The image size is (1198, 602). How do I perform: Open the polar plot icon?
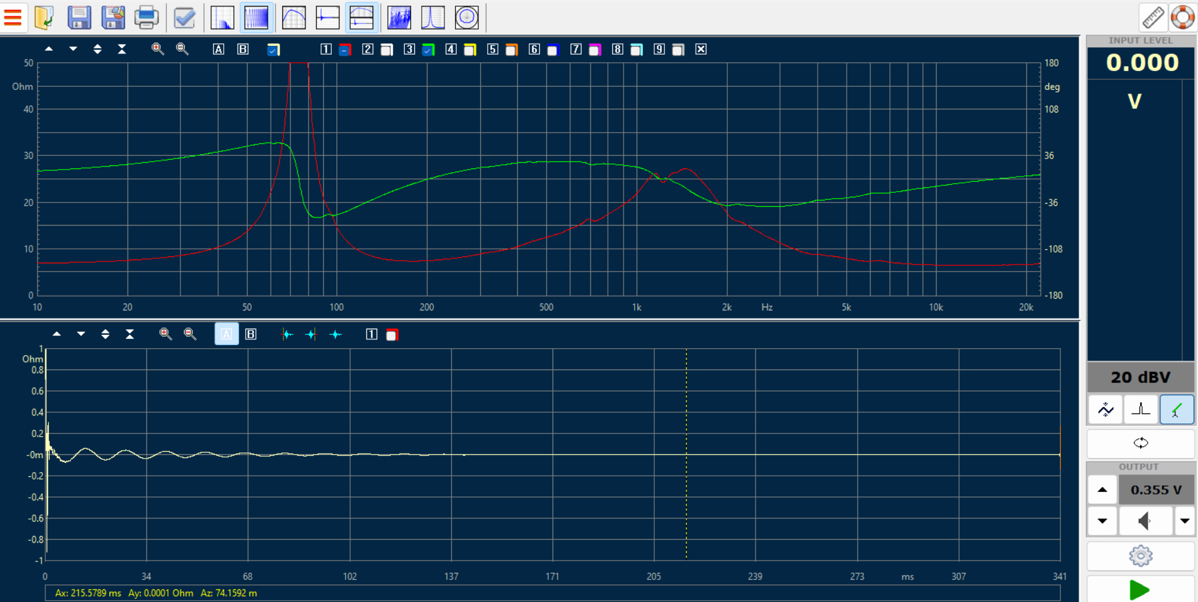coord(466,18)
